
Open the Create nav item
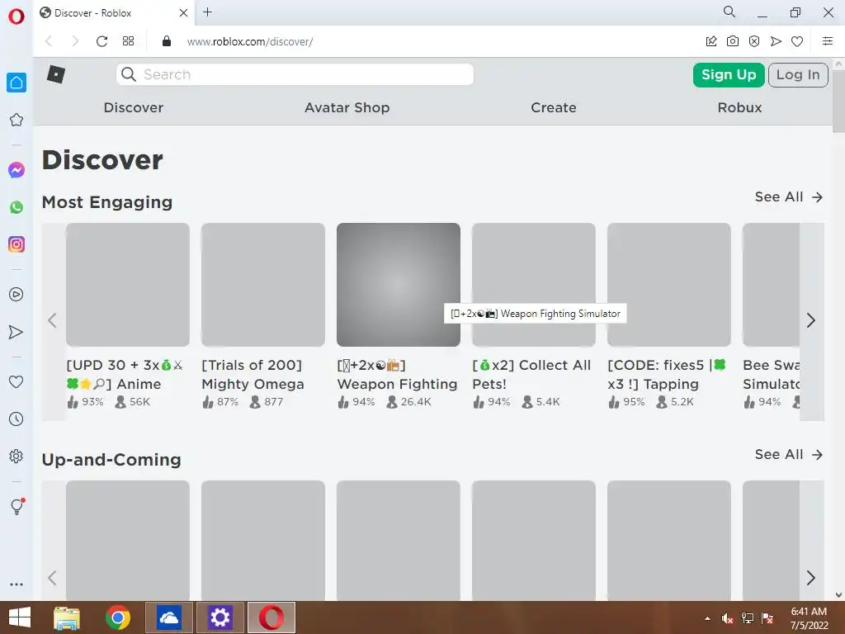(x=554, y=108)
